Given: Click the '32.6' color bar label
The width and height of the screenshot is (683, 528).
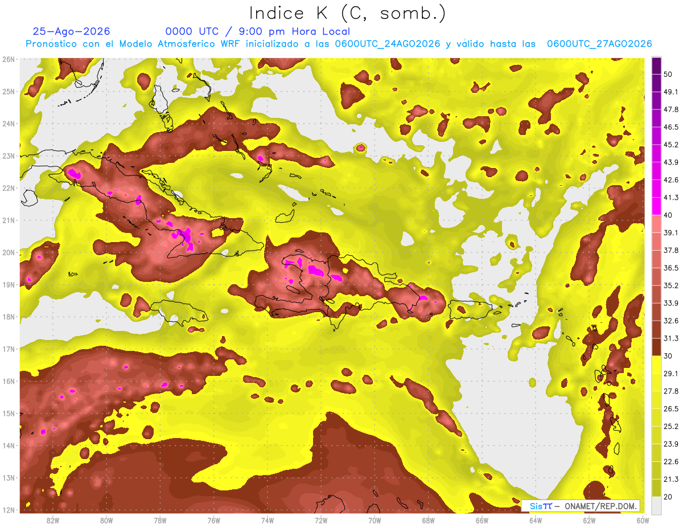Looking at the screenshot, I should (x=671, y=321).
